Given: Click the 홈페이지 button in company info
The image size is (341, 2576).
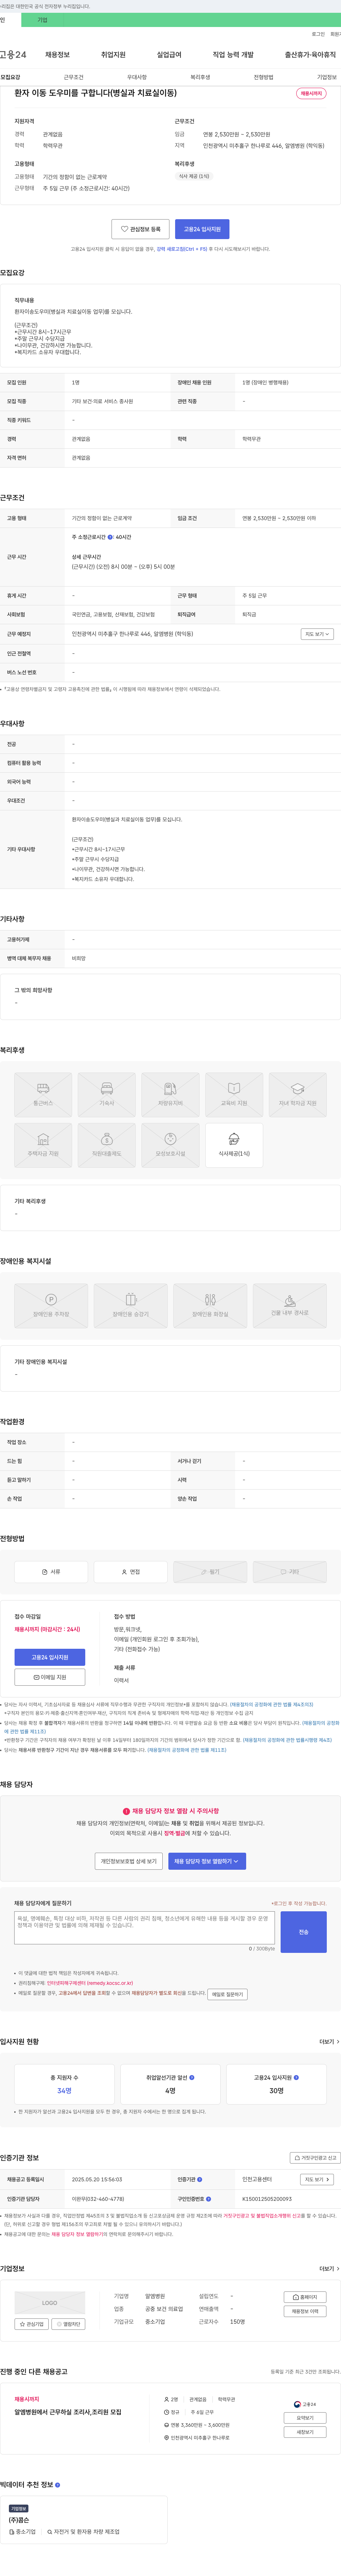Looking at the screenshot, I should [x=305, y=2297].
